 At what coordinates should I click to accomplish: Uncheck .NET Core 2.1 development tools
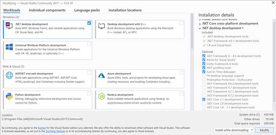pos(204,99)
